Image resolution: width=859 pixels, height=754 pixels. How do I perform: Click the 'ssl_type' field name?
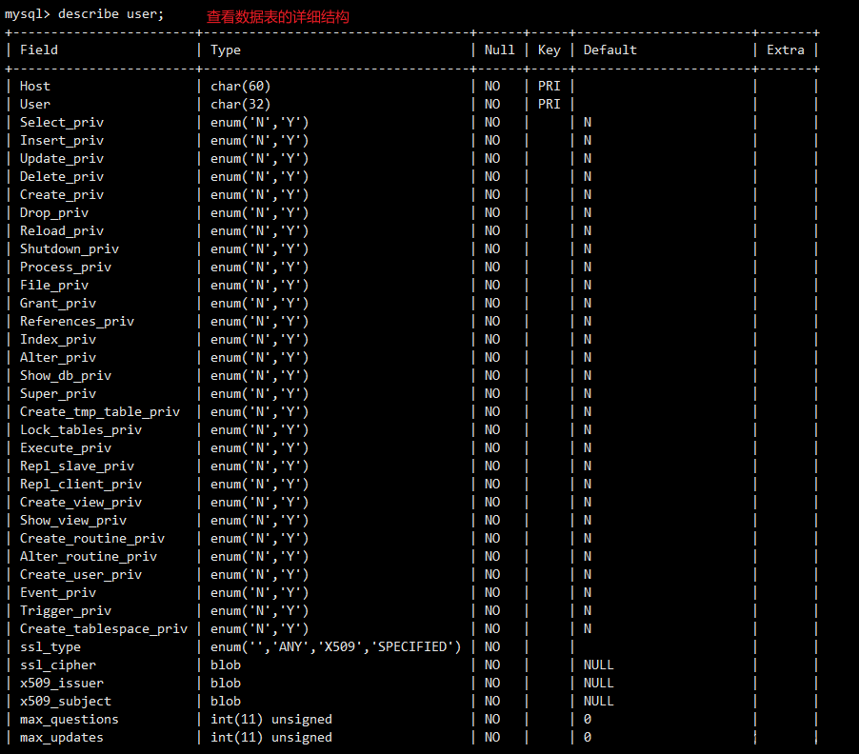coord(50,646)
